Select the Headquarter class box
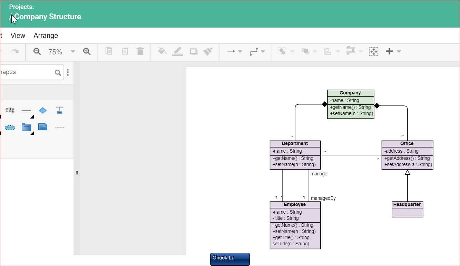The width and height of the screenshot is (460, 266). [x=407, y=209]
